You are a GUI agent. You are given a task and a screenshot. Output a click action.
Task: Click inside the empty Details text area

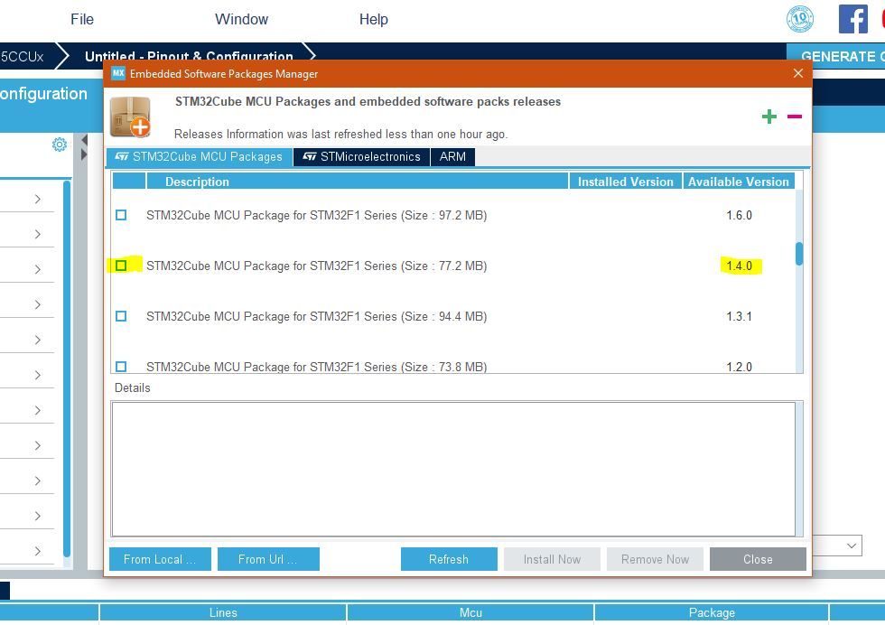pos(453,469)
